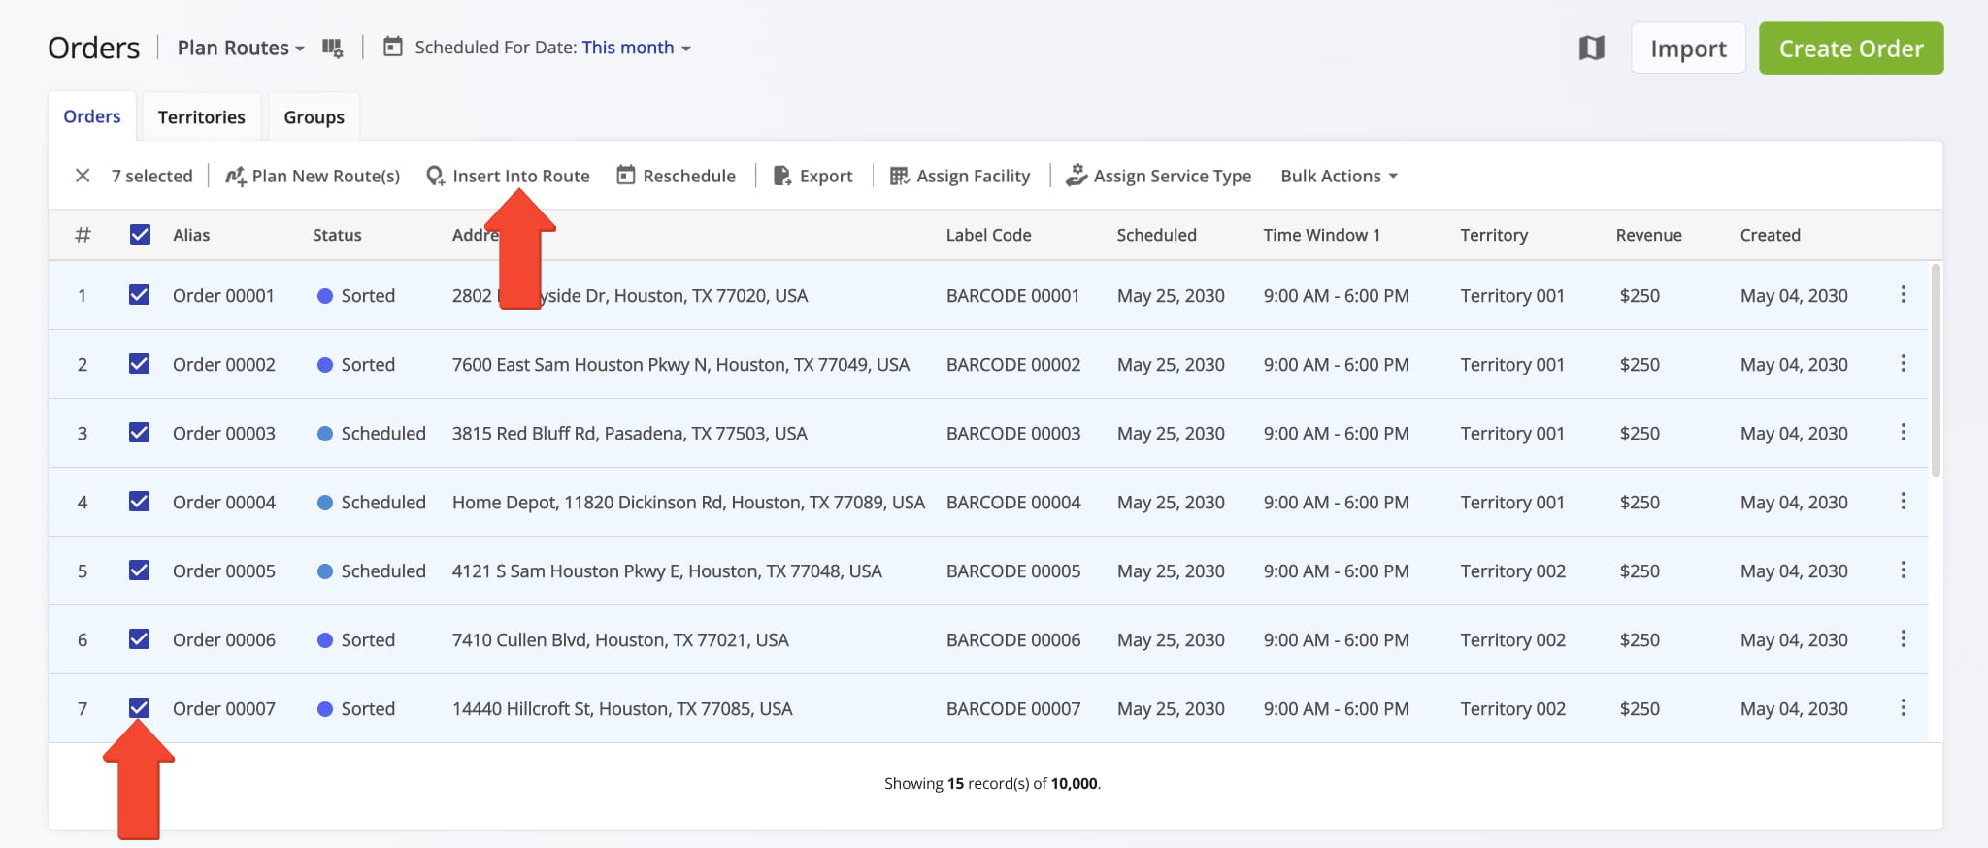Viewport: 1988px width, 848px height.
Task: Click the Assign Facility building icon
Action: coord(900,176)
